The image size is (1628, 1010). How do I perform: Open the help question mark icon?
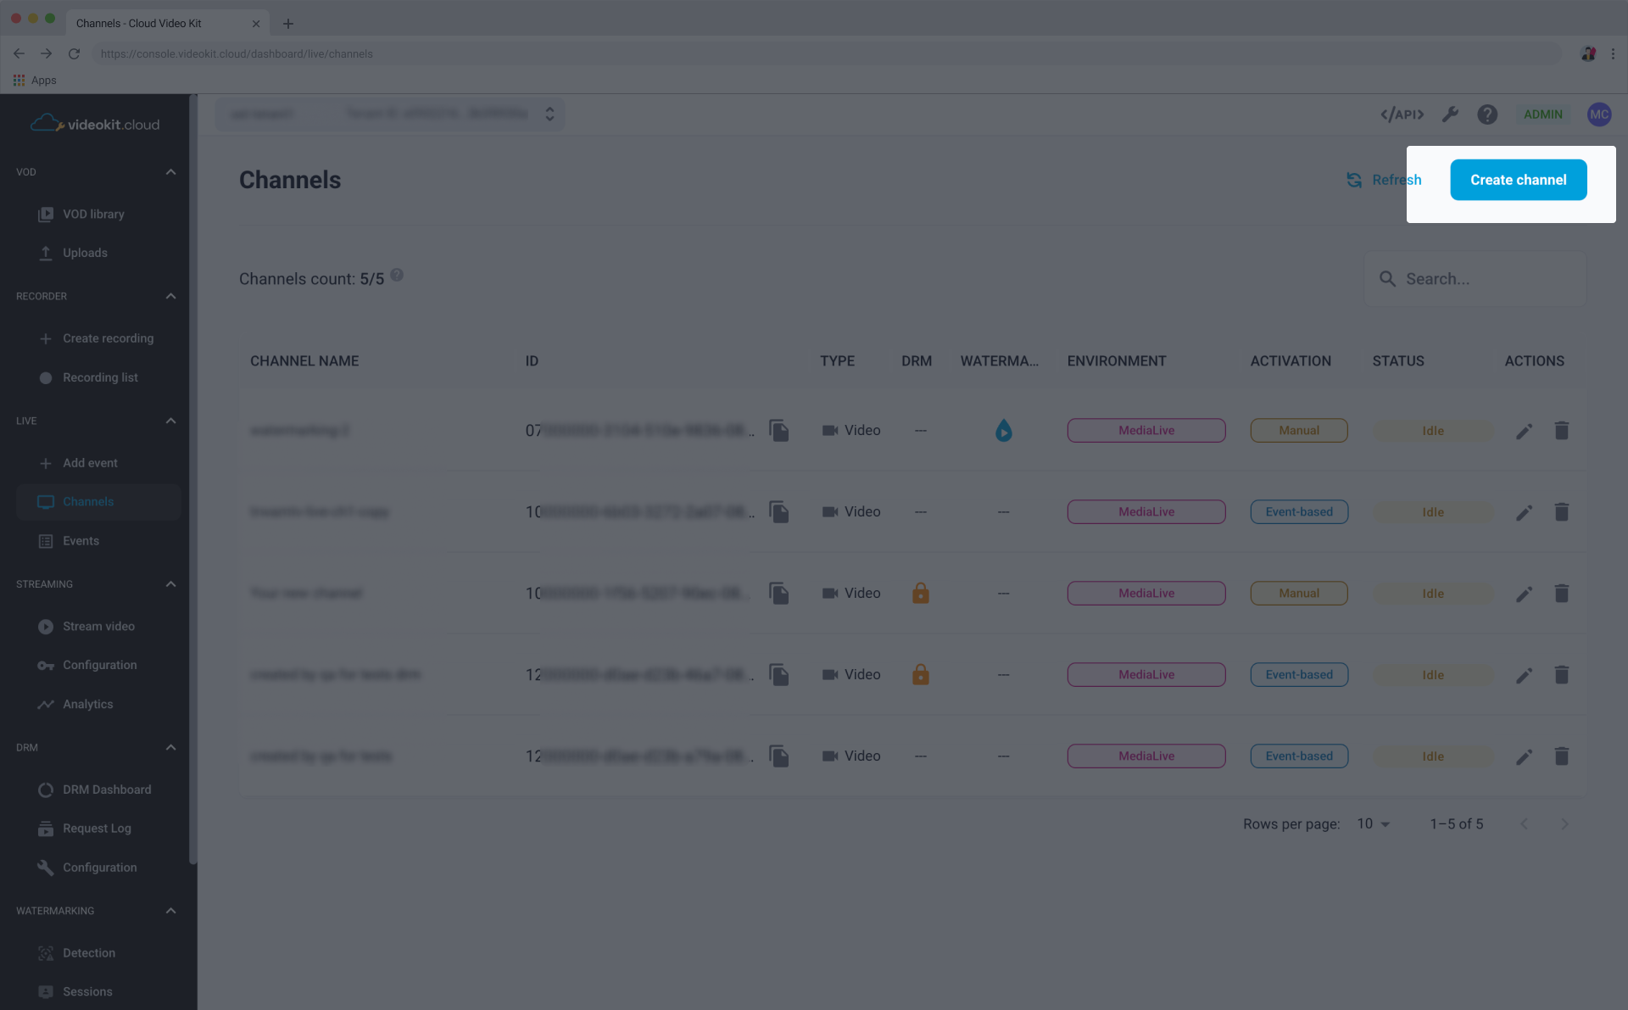pos(1487,114)
